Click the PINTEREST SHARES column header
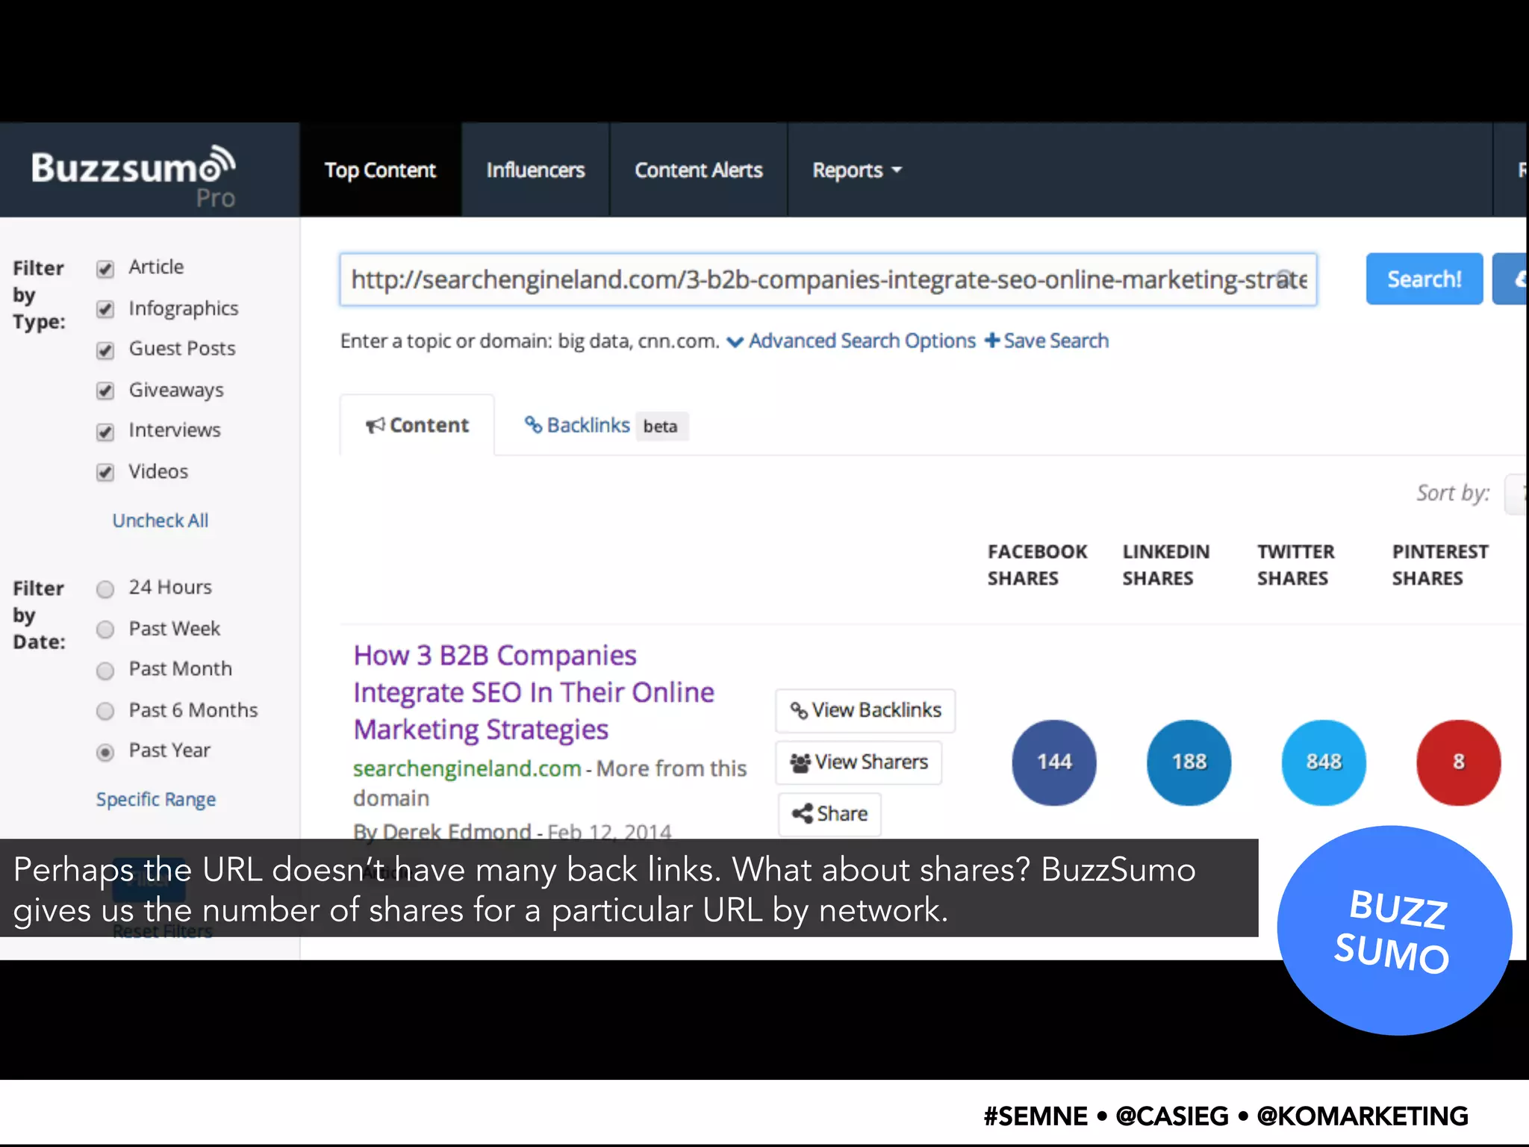This screenshot has height=1147, width=1529. tap(1440, 565)
